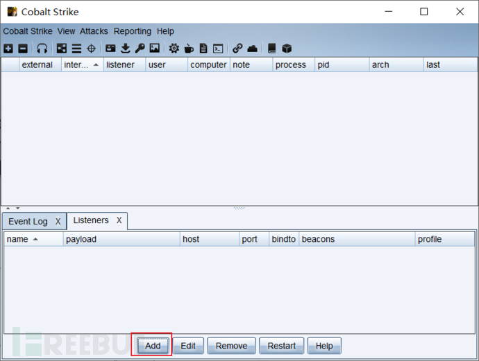The width and height of the screenshot is (479, 361).
Task: Open the Attacks menu
Action: (94, 31)
